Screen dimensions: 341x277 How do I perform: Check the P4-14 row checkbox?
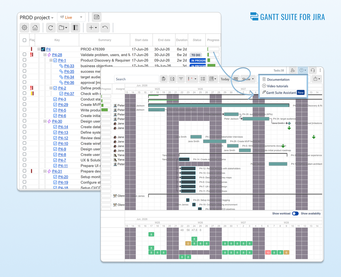tap(24, 127)
